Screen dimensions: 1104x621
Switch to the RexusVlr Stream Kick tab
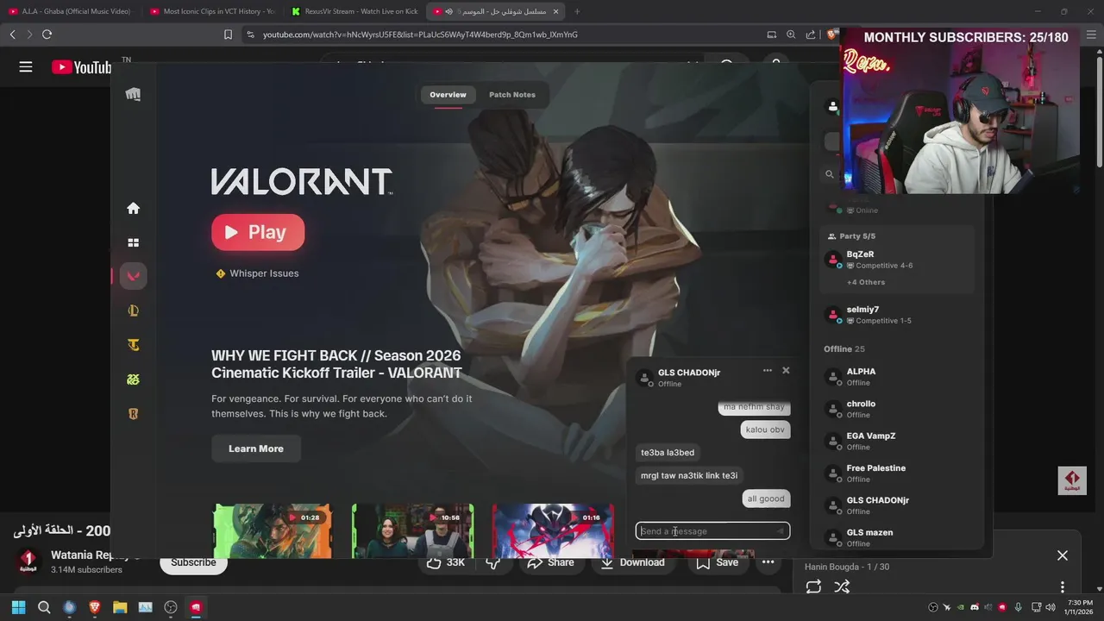point(354,11)
